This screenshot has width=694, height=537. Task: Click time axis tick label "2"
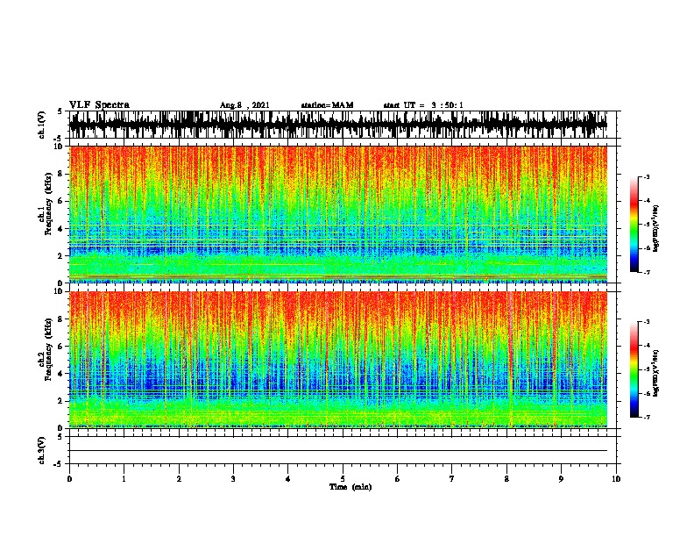179,479
